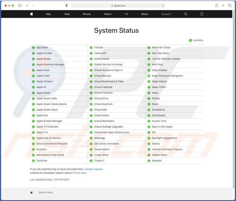Image resolution: width=236 pixels, height=201 pixels.
Task: Follow the contact support link
Action: [x=94, y=169]
